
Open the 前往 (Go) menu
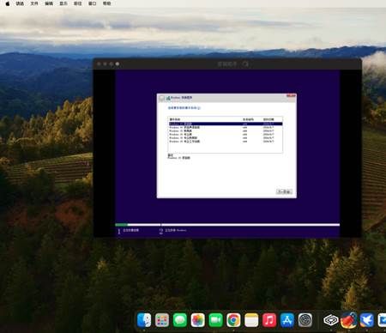78,3
